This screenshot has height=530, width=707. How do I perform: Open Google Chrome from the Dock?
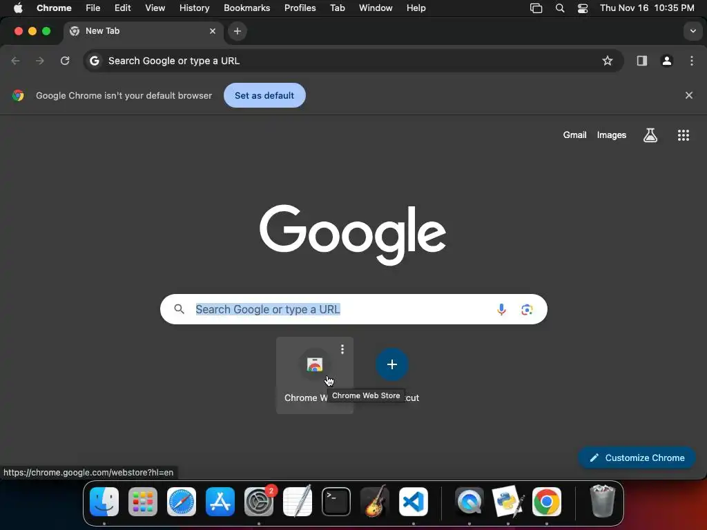[547, 502]
